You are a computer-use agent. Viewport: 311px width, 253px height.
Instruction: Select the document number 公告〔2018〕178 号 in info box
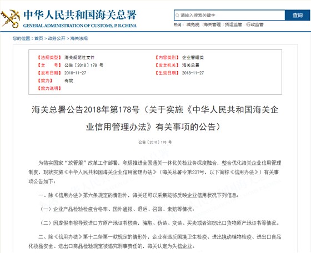[x=84, y=65]
